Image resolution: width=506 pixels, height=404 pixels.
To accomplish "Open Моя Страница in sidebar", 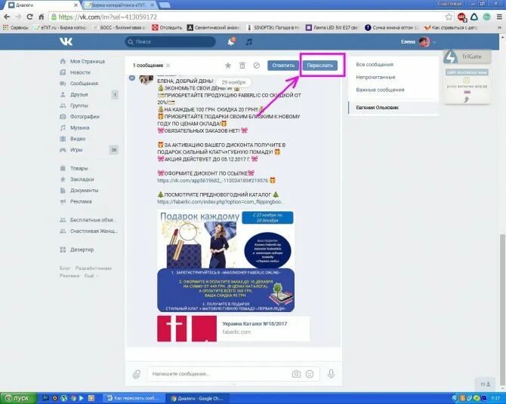I will point(88,61).
